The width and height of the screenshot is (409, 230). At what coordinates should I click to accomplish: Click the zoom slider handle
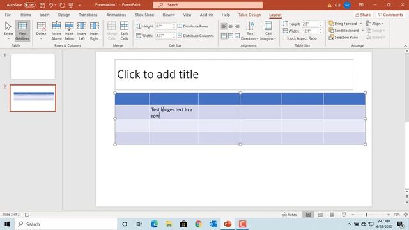[366, 215]
